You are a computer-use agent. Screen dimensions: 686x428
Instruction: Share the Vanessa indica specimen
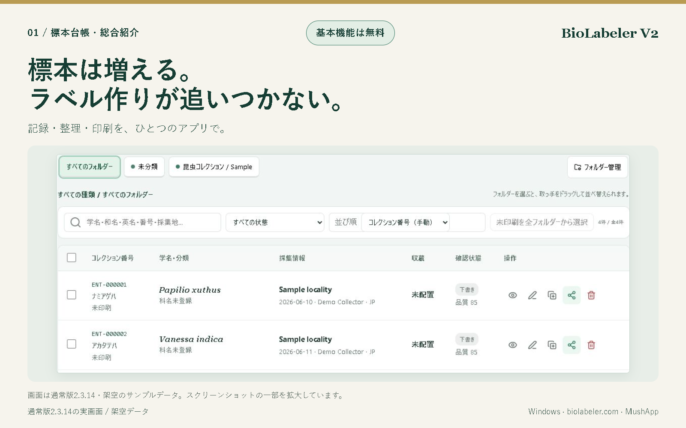click(x=572, y=345)
